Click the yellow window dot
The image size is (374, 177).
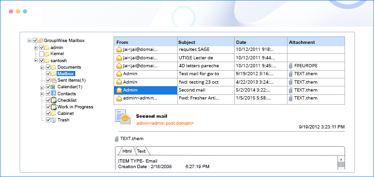click(18, 11)
